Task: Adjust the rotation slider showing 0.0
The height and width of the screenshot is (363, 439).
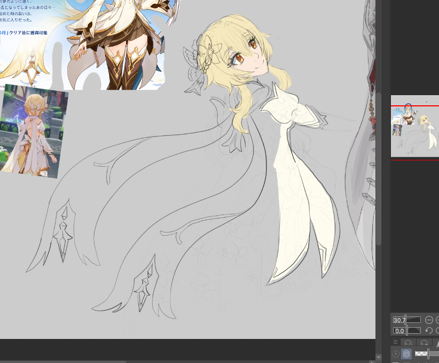Action: pyautogui.click(x=407, y=330)
